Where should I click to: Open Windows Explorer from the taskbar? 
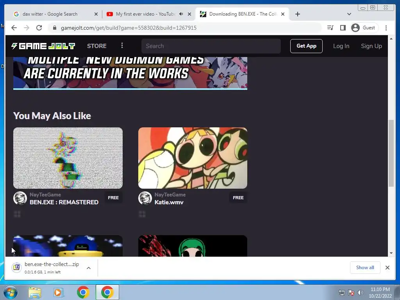point(35,292)
